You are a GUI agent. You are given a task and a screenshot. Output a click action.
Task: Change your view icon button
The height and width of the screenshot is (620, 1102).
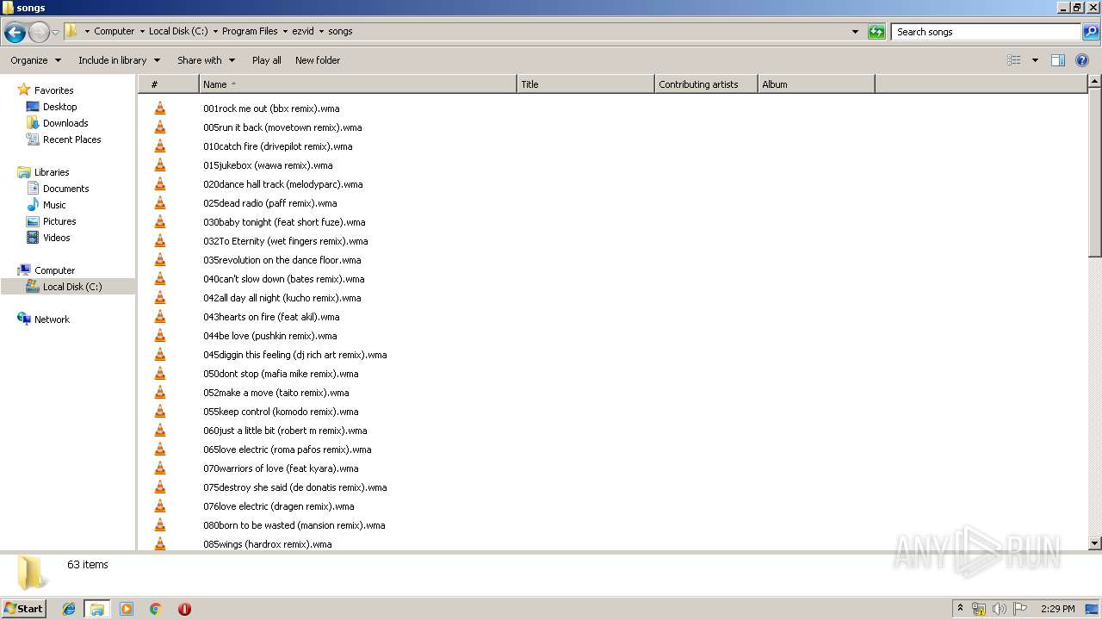[x=1014, y=60]
